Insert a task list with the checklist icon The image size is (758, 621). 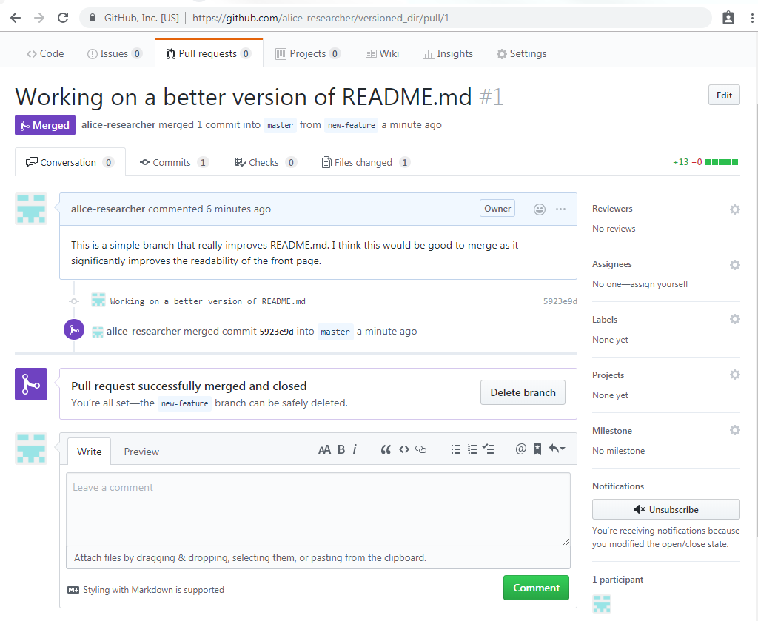pos(489,449)
